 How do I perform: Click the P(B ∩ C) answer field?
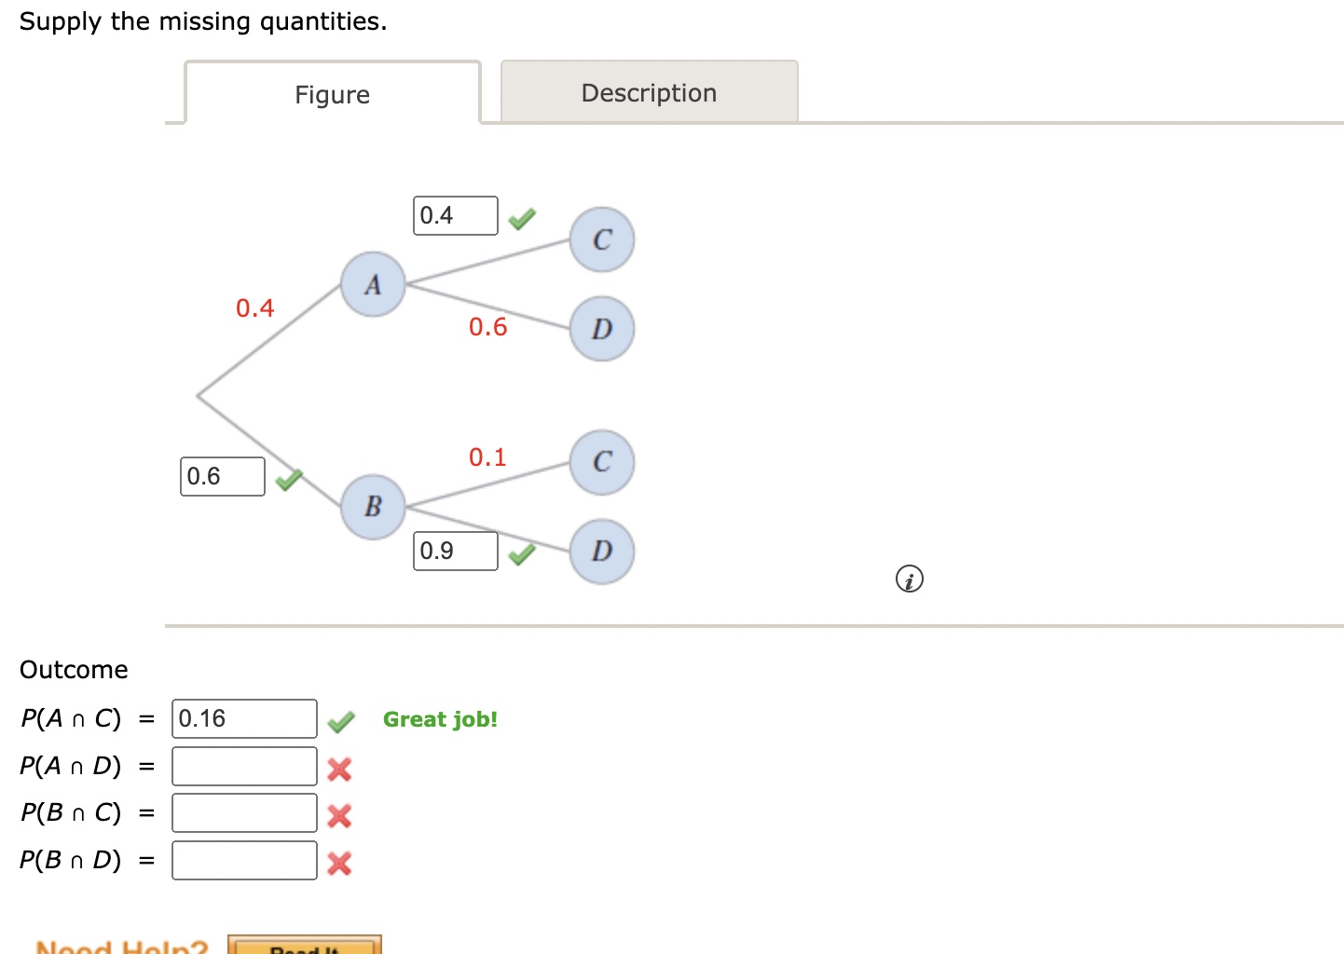(x=244, y=812)
